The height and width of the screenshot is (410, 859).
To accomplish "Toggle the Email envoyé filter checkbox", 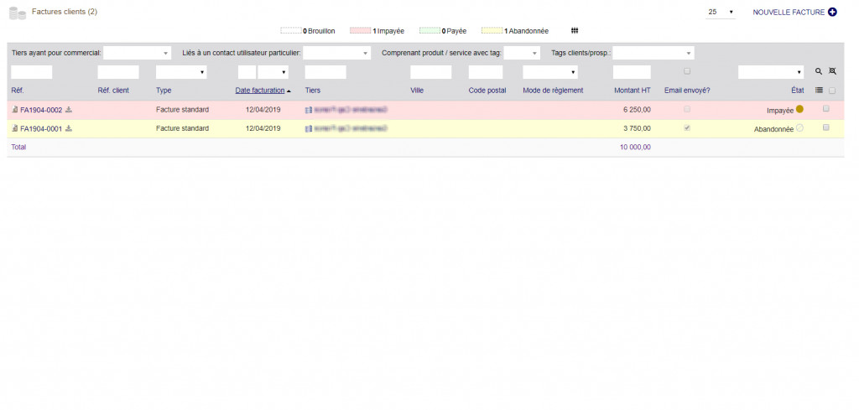I will pos(687,71).
